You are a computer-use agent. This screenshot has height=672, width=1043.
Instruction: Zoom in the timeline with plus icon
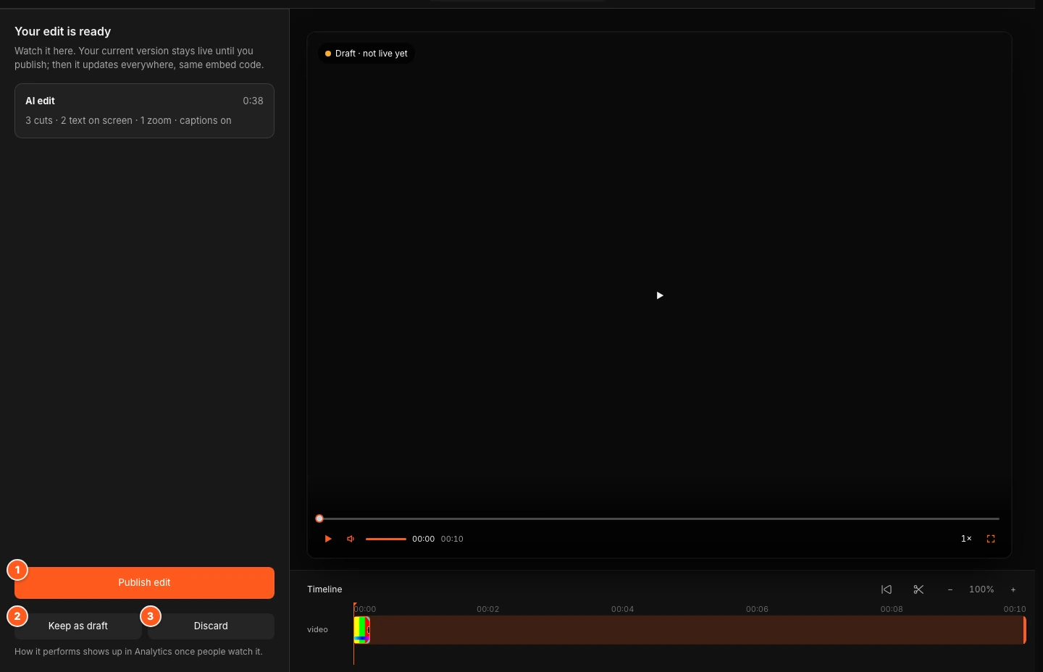click(1013, 589)
